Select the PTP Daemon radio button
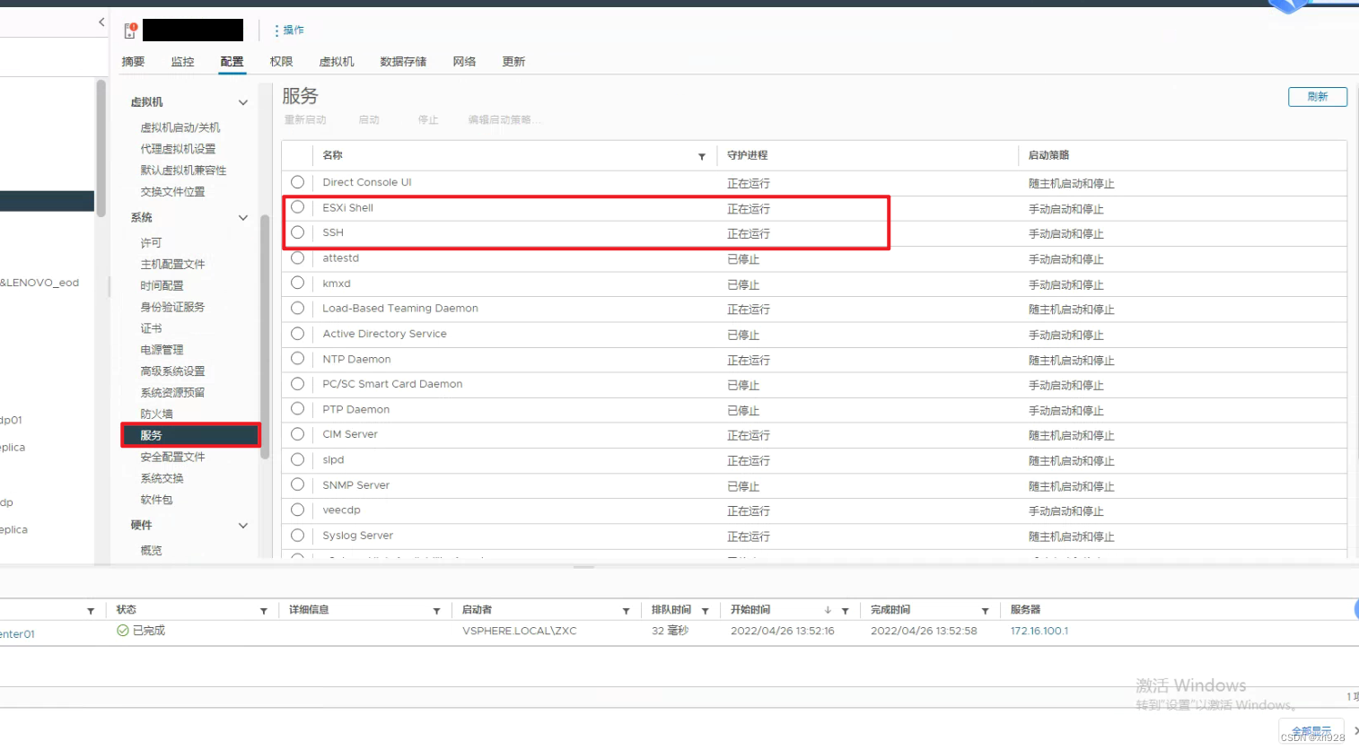The height and width of the screenshot is (750, 1359). tap(298, 409)
